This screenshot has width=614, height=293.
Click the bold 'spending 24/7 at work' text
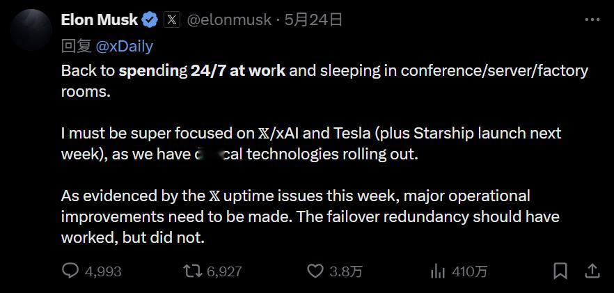click(202, 71)
